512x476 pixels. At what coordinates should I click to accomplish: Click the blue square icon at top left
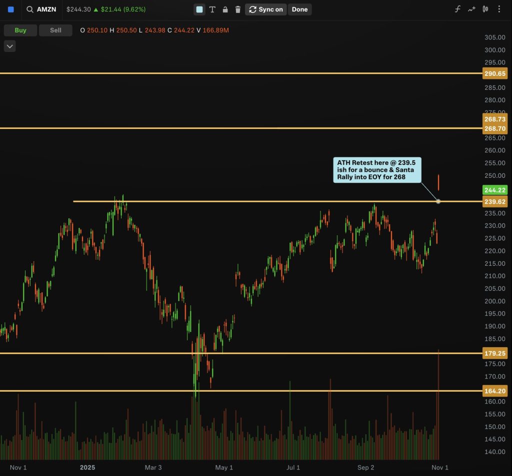pos(11,9)
